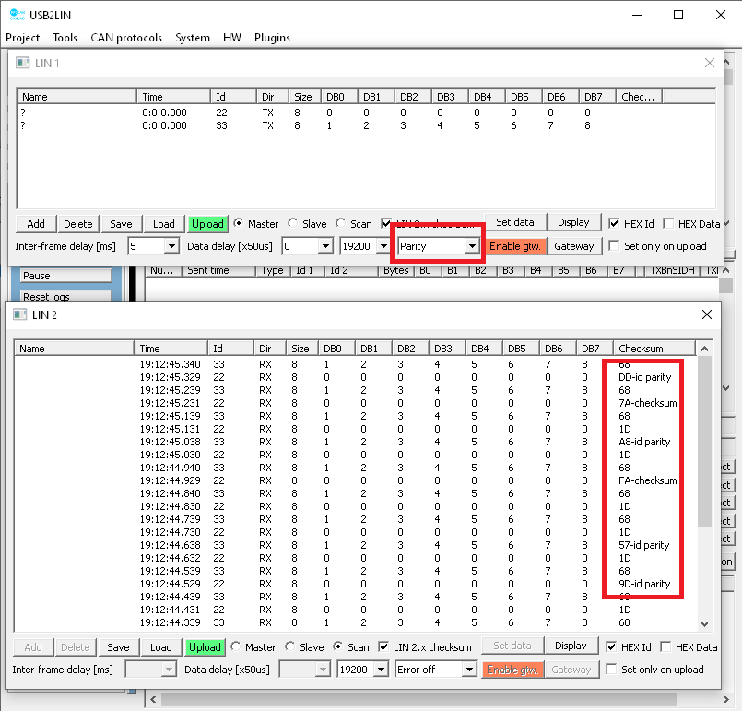Toggle Set only on upload in LIN 1
Screen dimensions: 742x711
(614, 245)
